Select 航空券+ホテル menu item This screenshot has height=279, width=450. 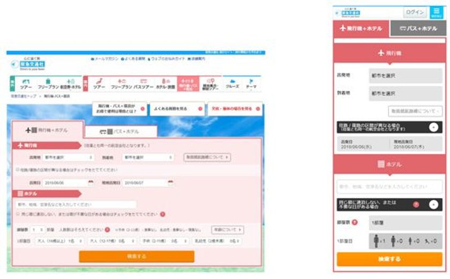click(x=71, y=84)
